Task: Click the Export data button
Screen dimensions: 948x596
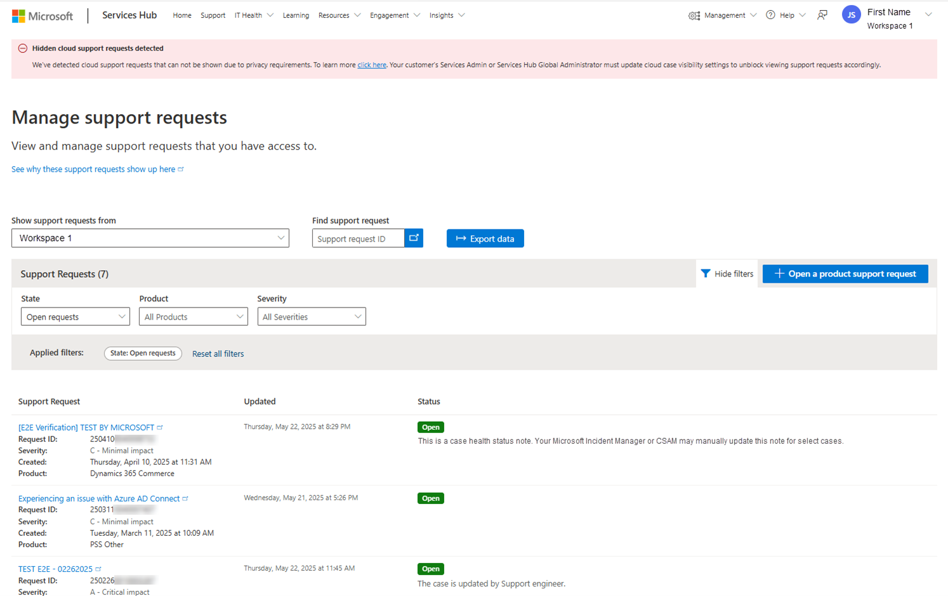Action: (485, 238)
